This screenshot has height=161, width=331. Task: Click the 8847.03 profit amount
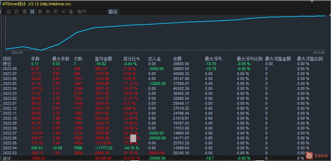coord(102,88)
